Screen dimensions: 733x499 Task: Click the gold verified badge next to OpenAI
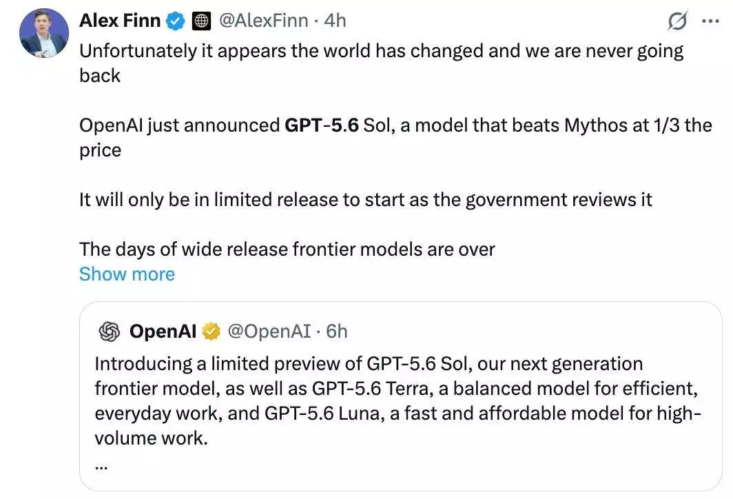(211, 332)
